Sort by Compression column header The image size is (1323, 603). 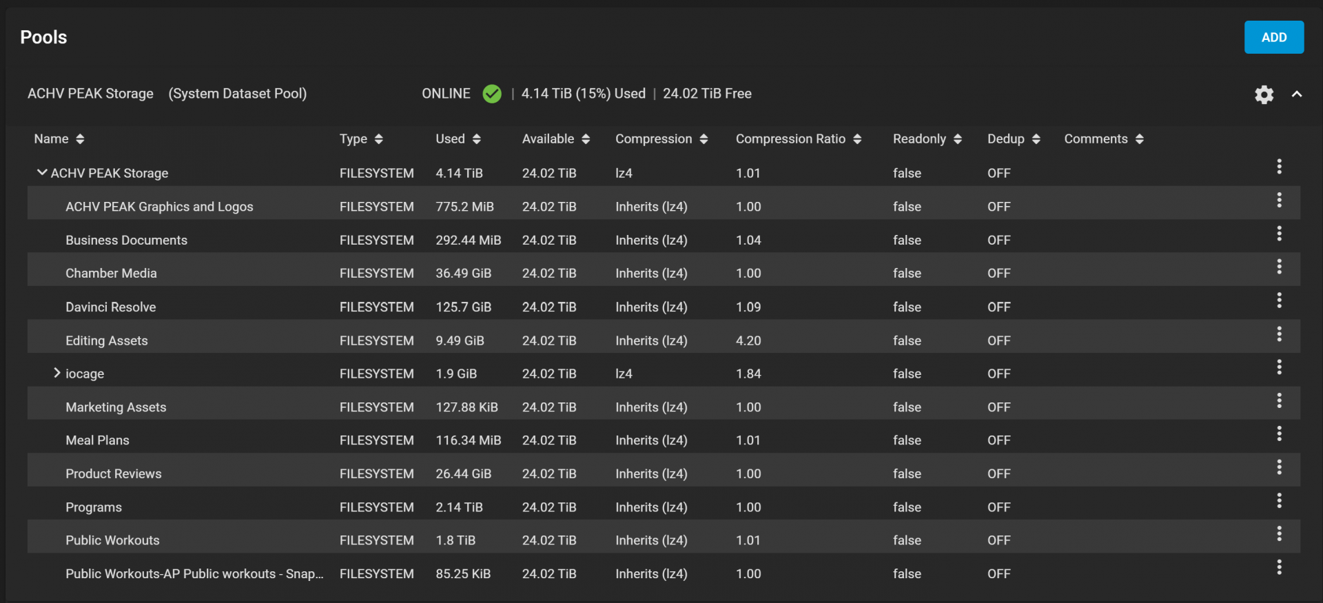[661, 139]
